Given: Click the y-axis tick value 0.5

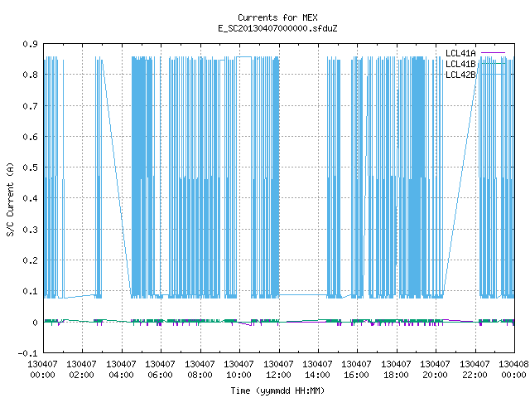Looking at the screenshot, I should [x=30, y=167].
